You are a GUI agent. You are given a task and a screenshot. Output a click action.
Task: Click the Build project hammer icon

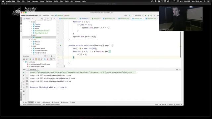130,16
